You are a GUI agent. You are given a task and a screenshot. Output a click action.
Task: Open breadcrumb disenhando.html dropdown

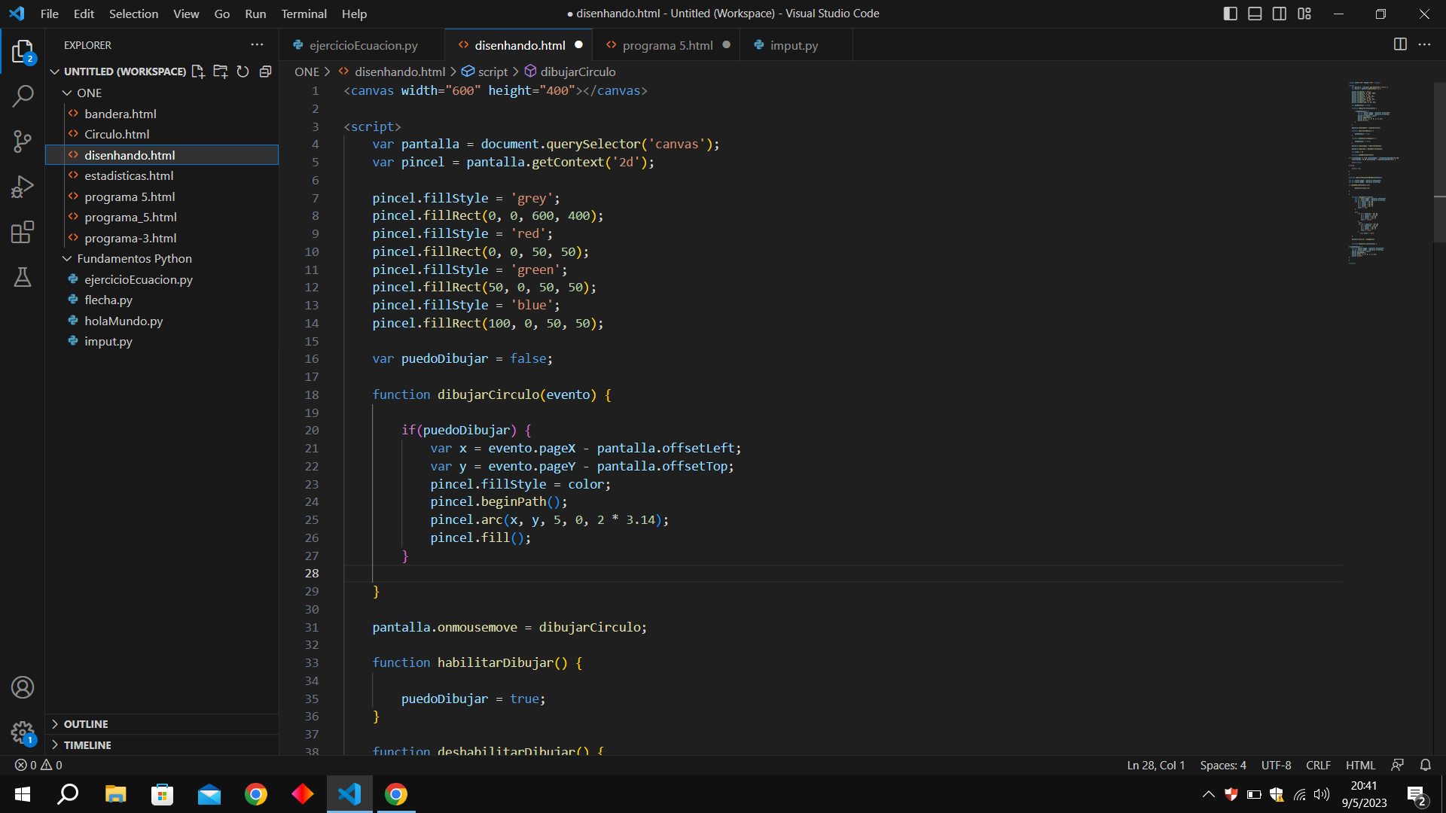[400, 72]
